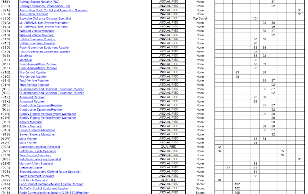The width and height of the screenshot is (308, 194).
Task: Select Secret clearance for Land Combat Missile Repairer
Action: coord(200,184)
